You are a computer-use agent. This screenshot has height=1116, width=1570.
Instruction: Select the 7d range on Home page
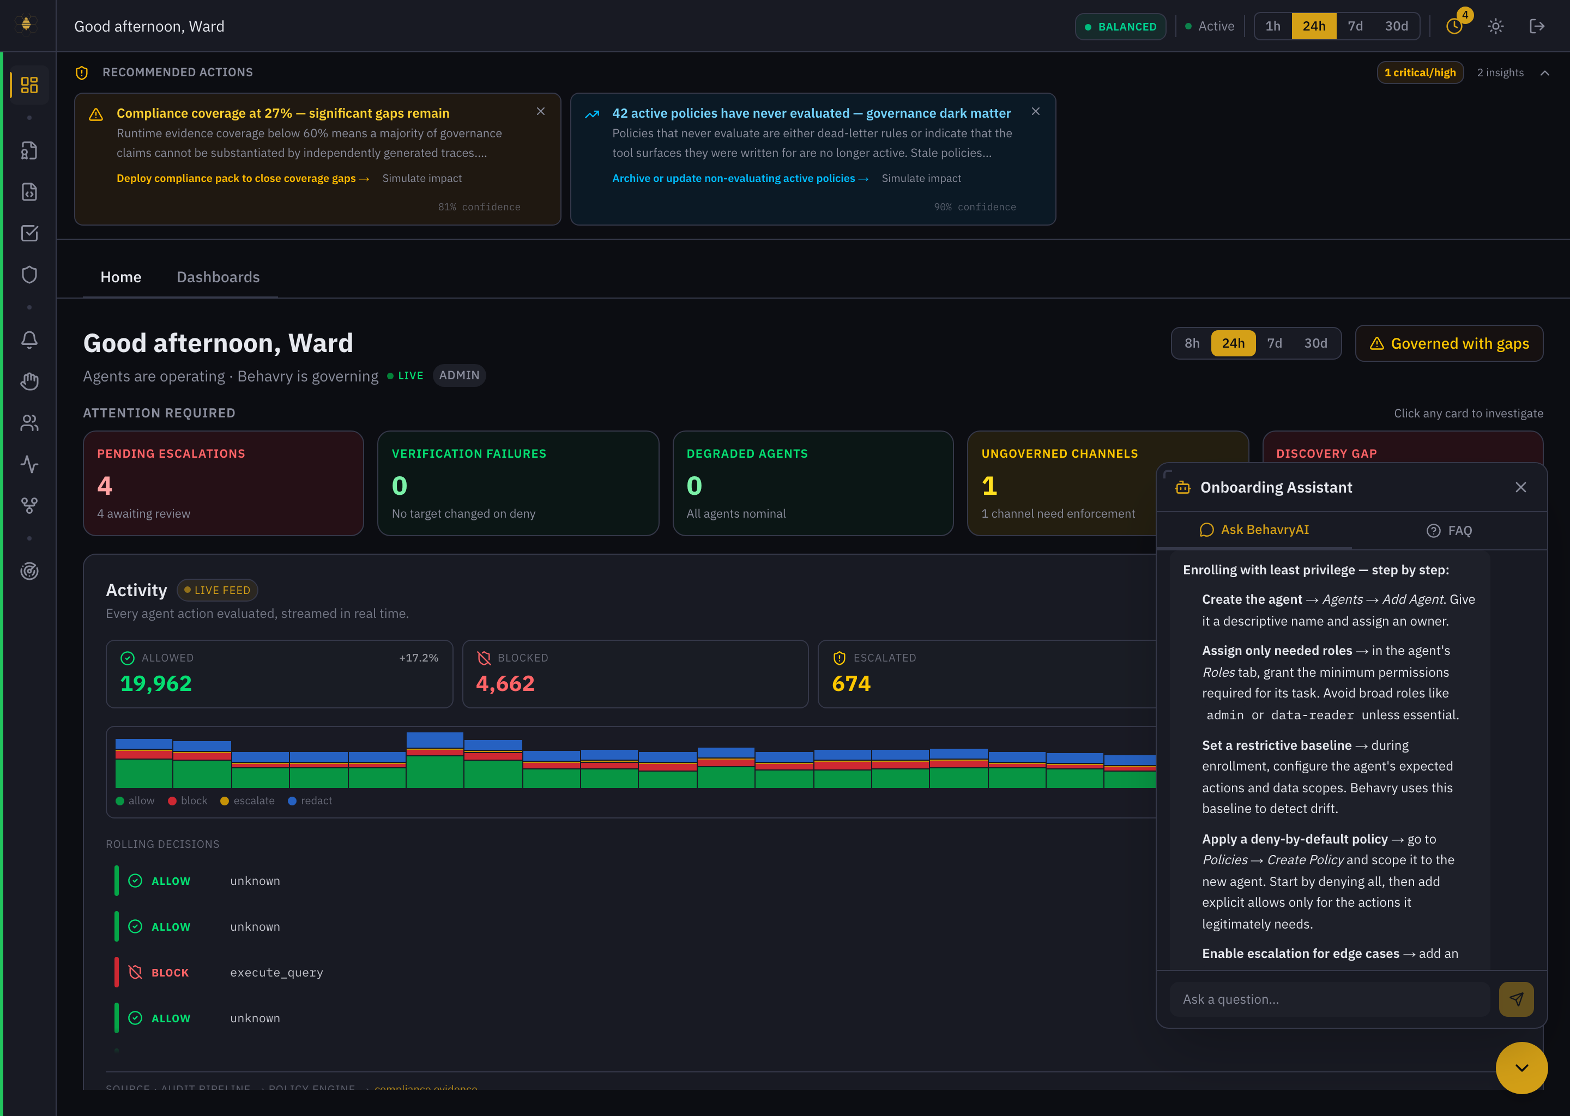(1275, 343)
